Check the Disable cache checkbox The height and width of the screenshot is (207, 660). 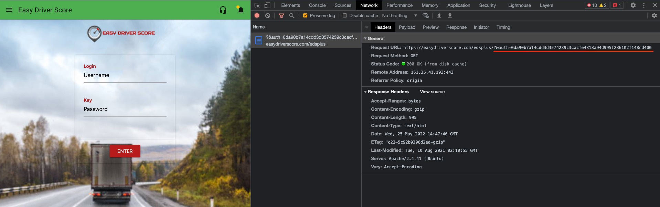(345, 15)
